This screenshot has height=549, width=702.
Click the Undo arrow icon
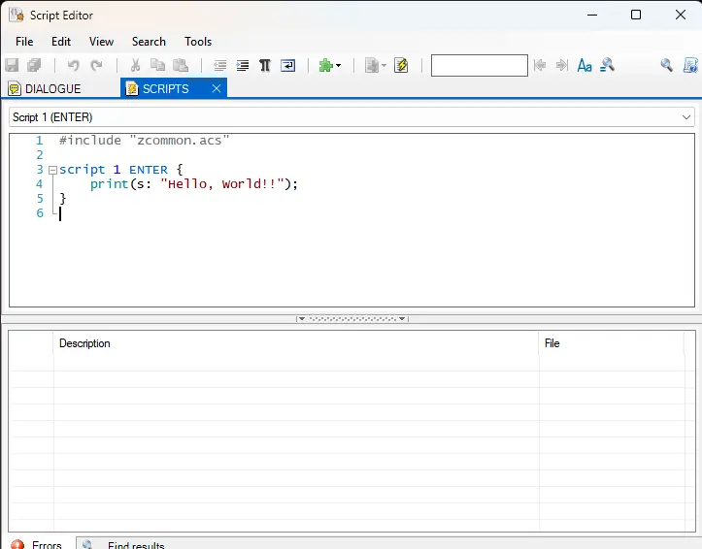73,66
